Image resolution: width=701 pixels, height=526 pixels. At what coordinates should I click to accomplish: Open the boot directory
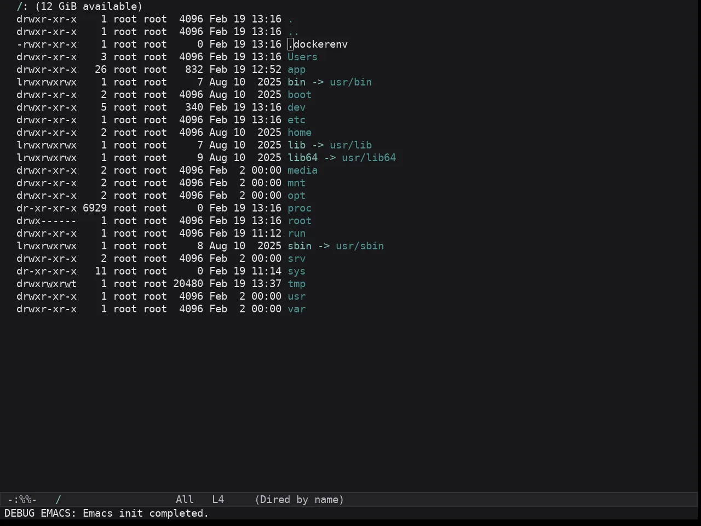[300, 95]
